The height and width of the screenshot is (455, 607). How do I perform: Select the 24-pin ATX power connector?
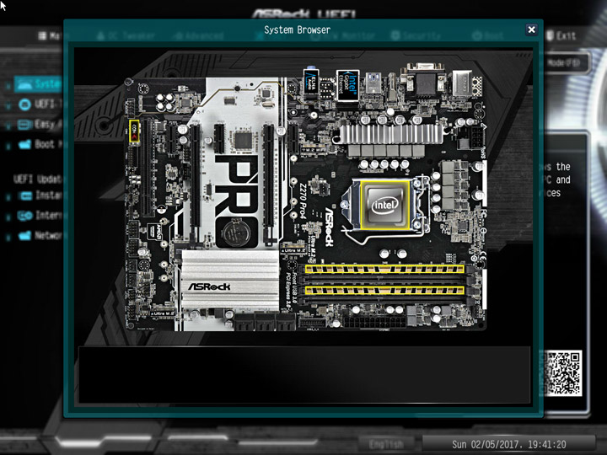(x=374, y=322)
